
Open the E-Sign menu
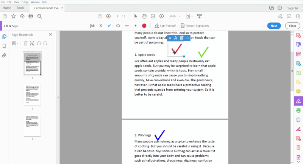(25, 2)
